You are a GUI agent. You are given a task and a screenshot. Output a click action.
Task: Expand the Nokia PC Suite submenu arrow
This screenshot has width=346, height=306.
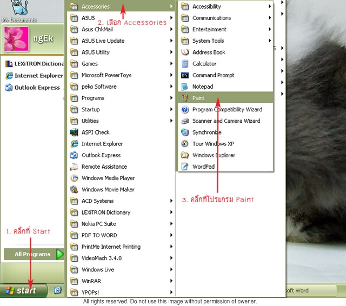click(x=171, y=224)
